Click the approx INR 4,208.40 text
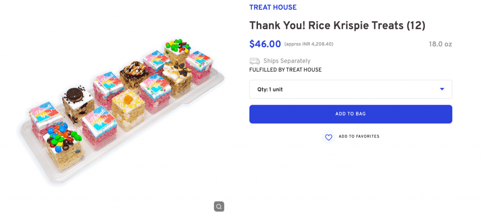 tap(309, 44)
